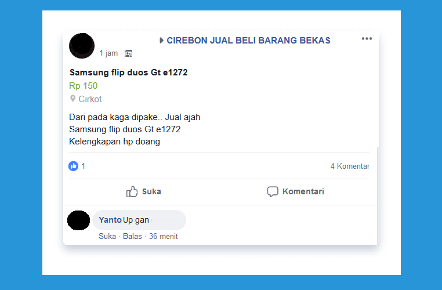This screenshot has height=290, width=442.
Task: Open the post author's profile picture
Action: [82, 46]
